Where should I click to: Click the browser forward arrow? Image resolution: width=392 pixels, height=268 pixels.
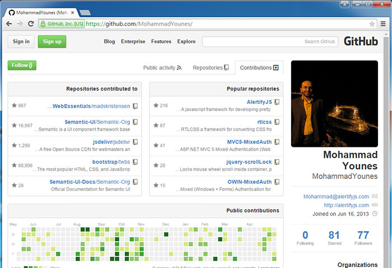click(20, 24)
